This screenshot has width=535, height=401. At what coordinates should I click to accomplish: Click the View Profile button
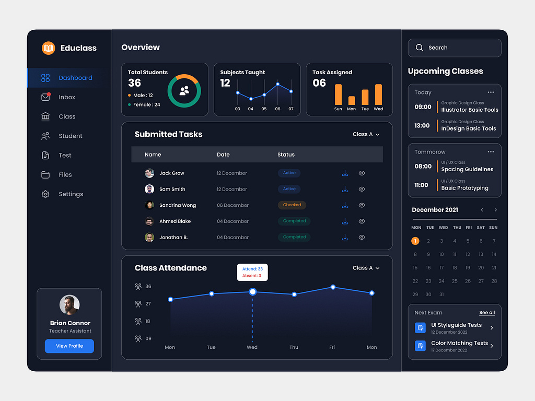69,346
